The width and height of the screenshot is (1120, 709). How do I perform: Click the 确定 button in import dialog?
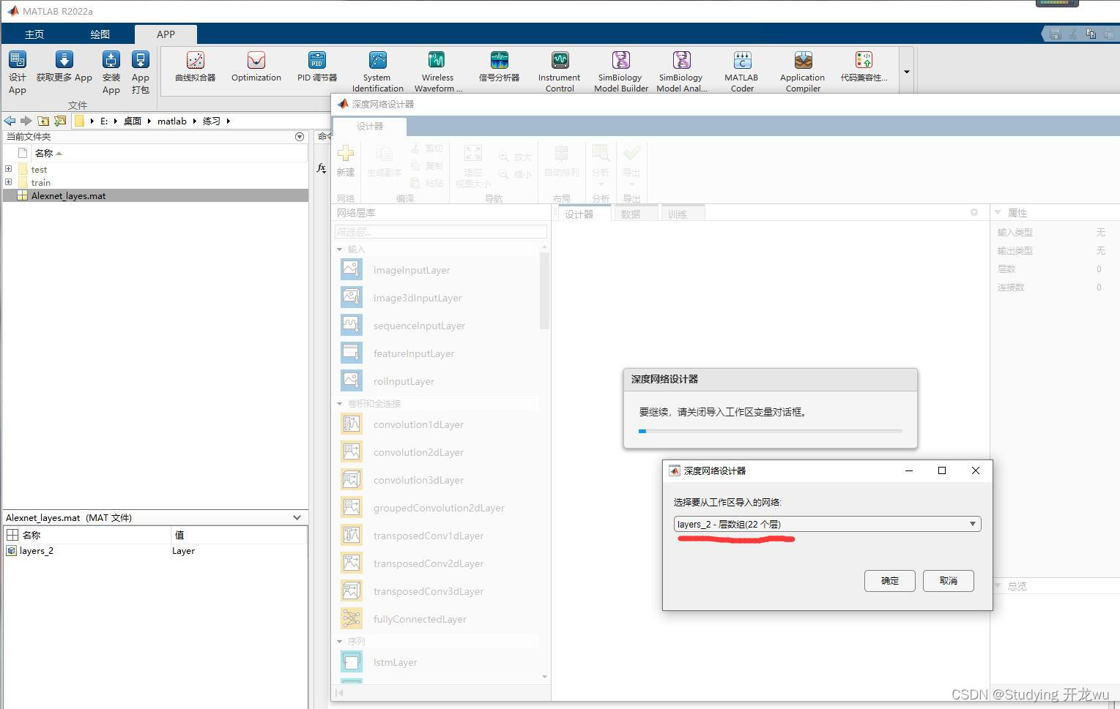[x=889, y=581]
